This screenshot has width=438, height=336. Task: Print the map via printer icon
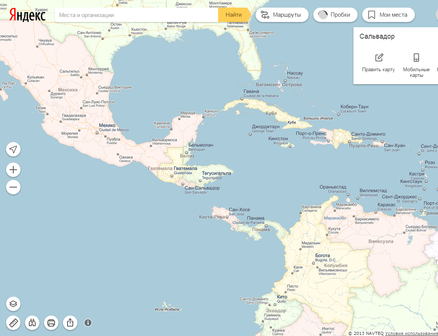(x=51, y=323)
